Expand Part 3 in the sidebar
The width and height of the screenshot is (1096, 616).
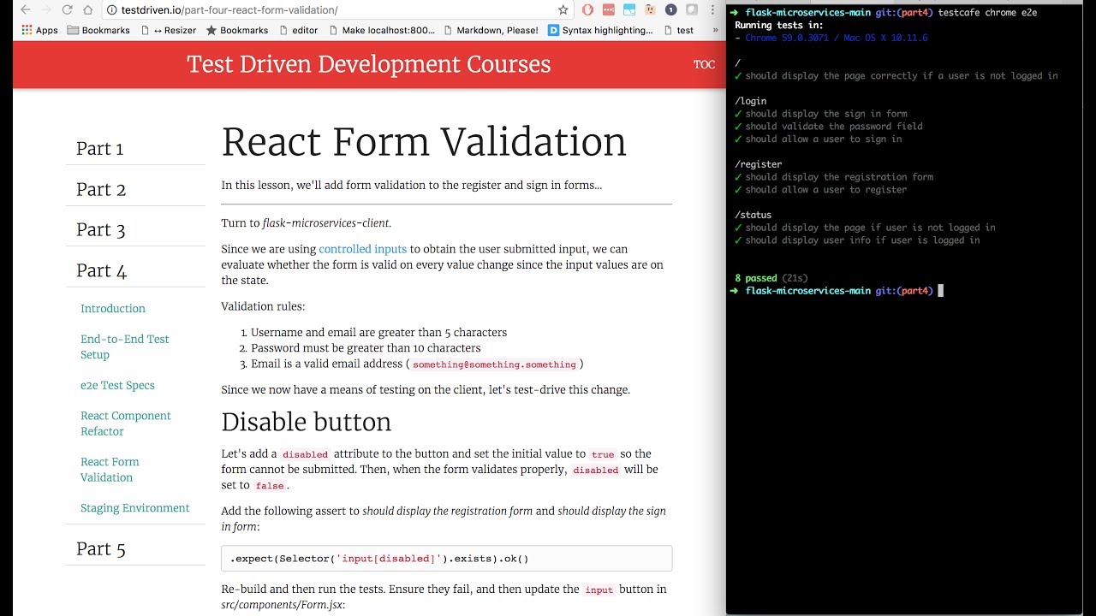(x=101, y=230)
